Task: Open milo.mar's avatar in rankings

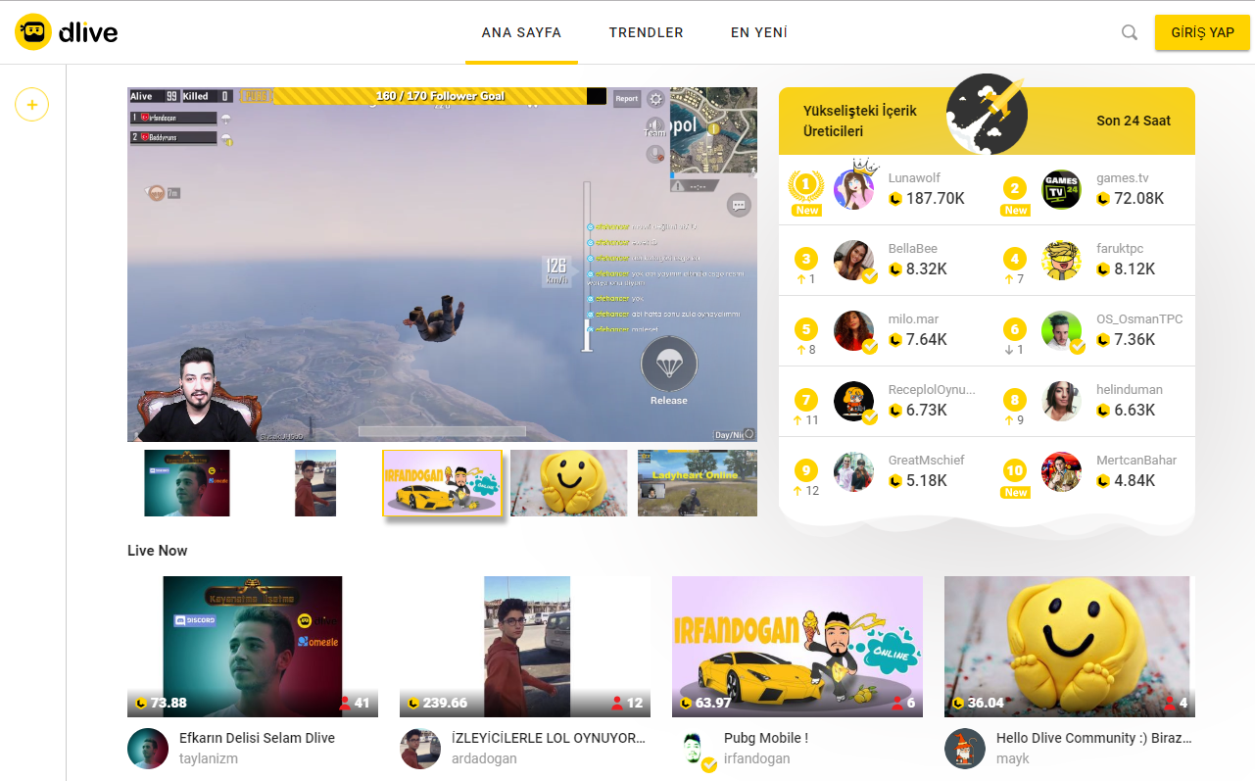Action: [x=854, y=331]
